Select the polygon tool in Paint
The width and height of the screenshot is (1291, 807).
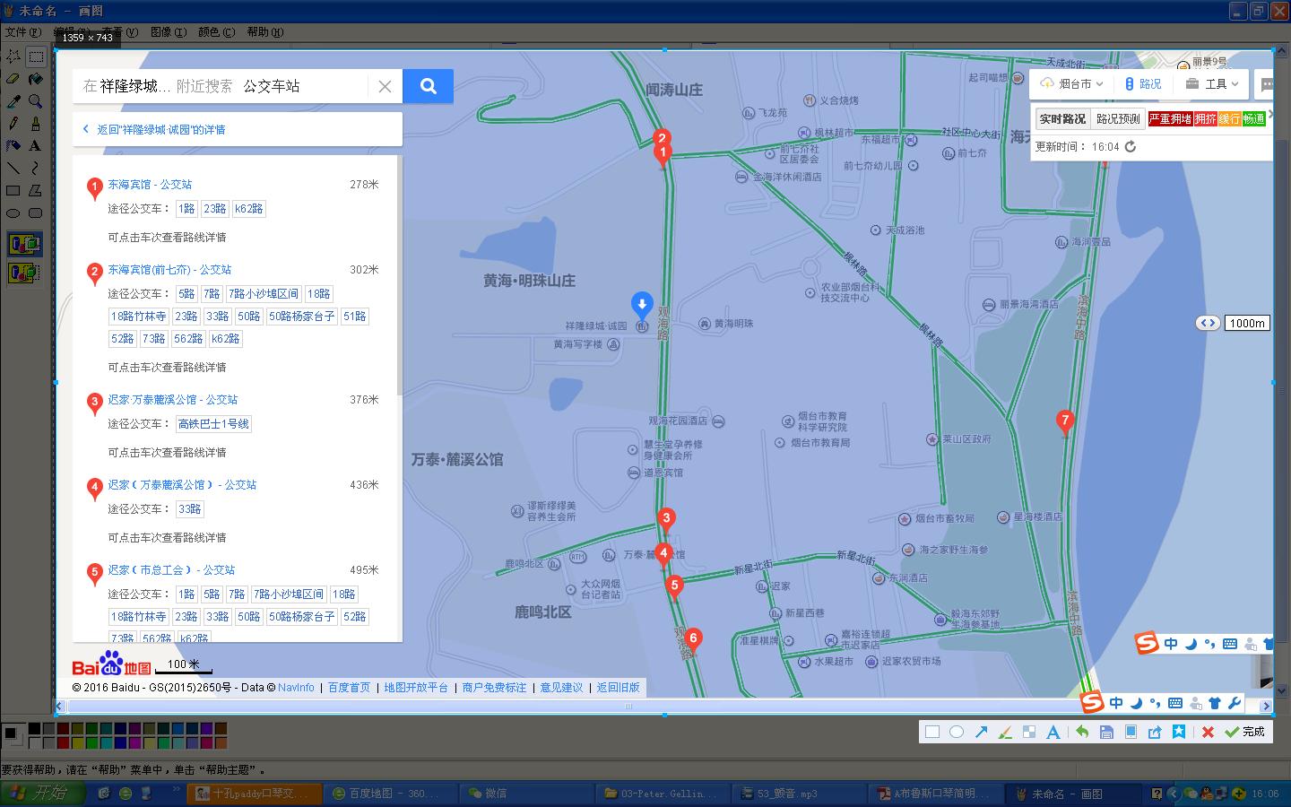pos(36,190)
